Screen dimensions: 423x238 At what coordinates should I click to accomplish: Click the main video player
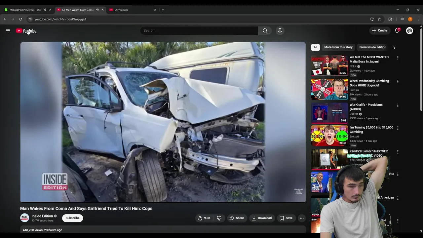point(163,122)
